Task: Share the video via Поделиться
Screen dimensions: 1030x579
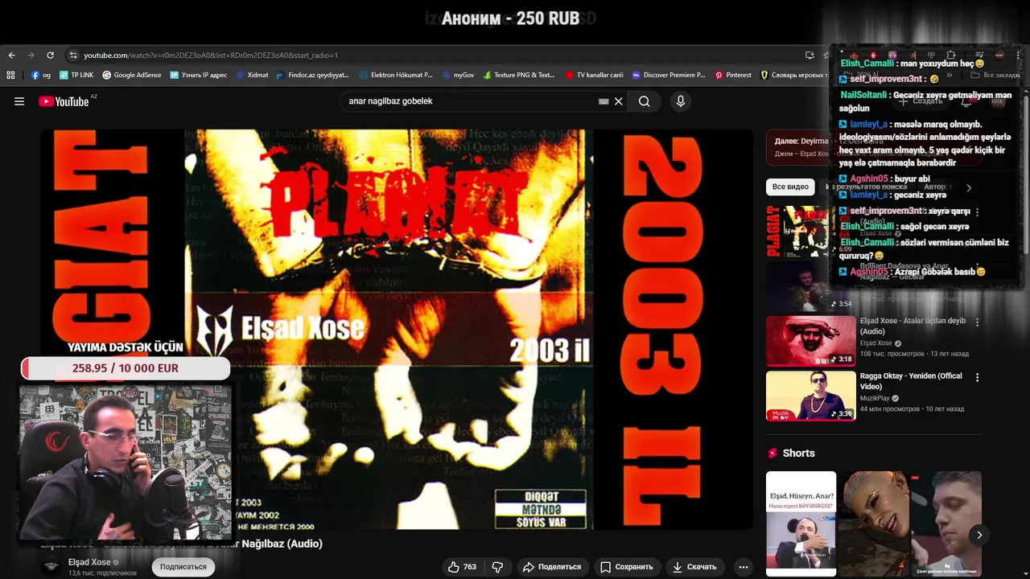Action: click(x=551, y=567)
